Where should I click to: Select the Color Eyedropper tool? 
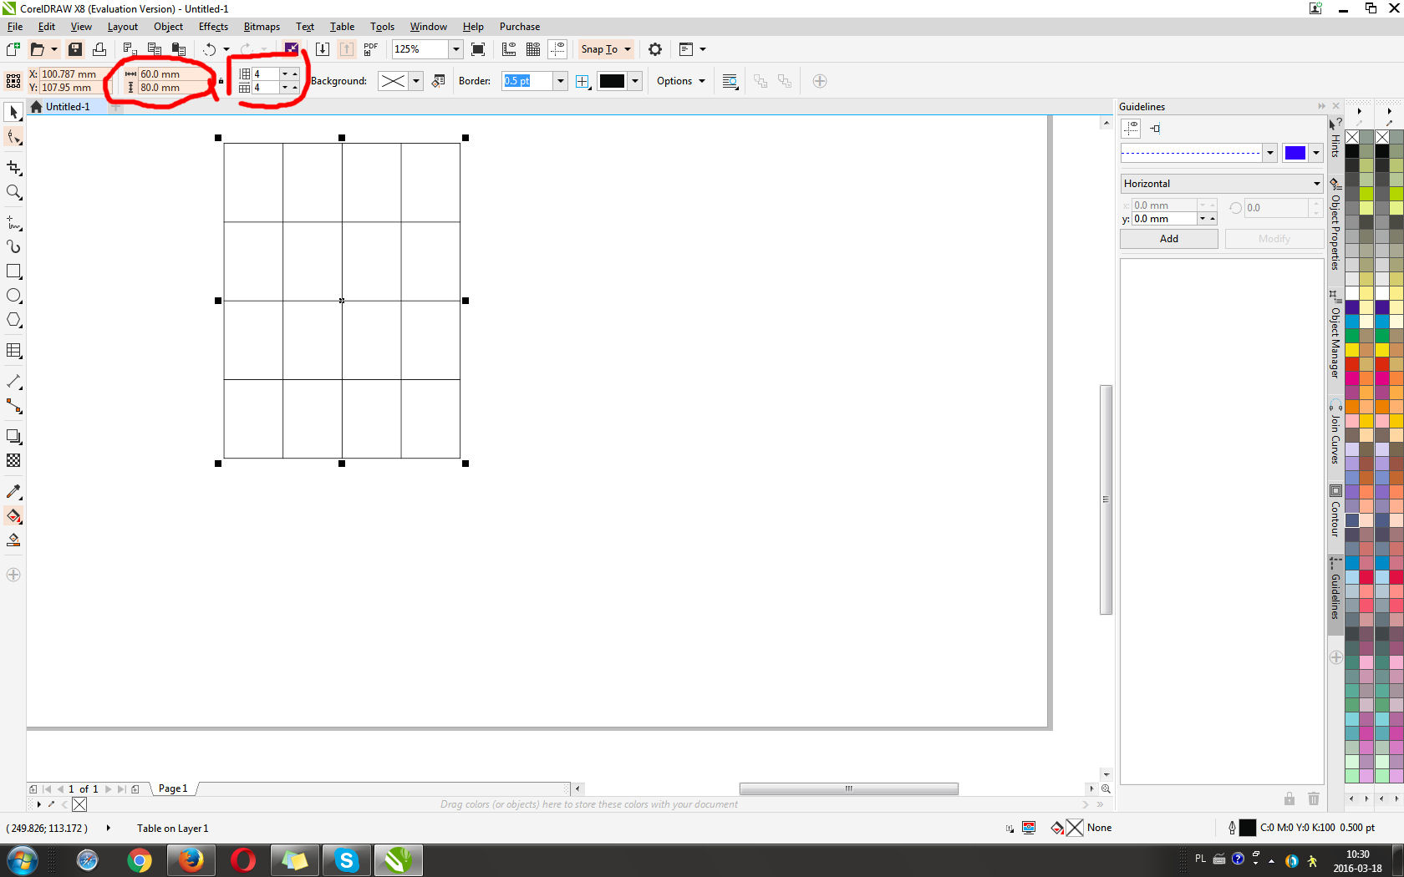(x=13, y=492)
